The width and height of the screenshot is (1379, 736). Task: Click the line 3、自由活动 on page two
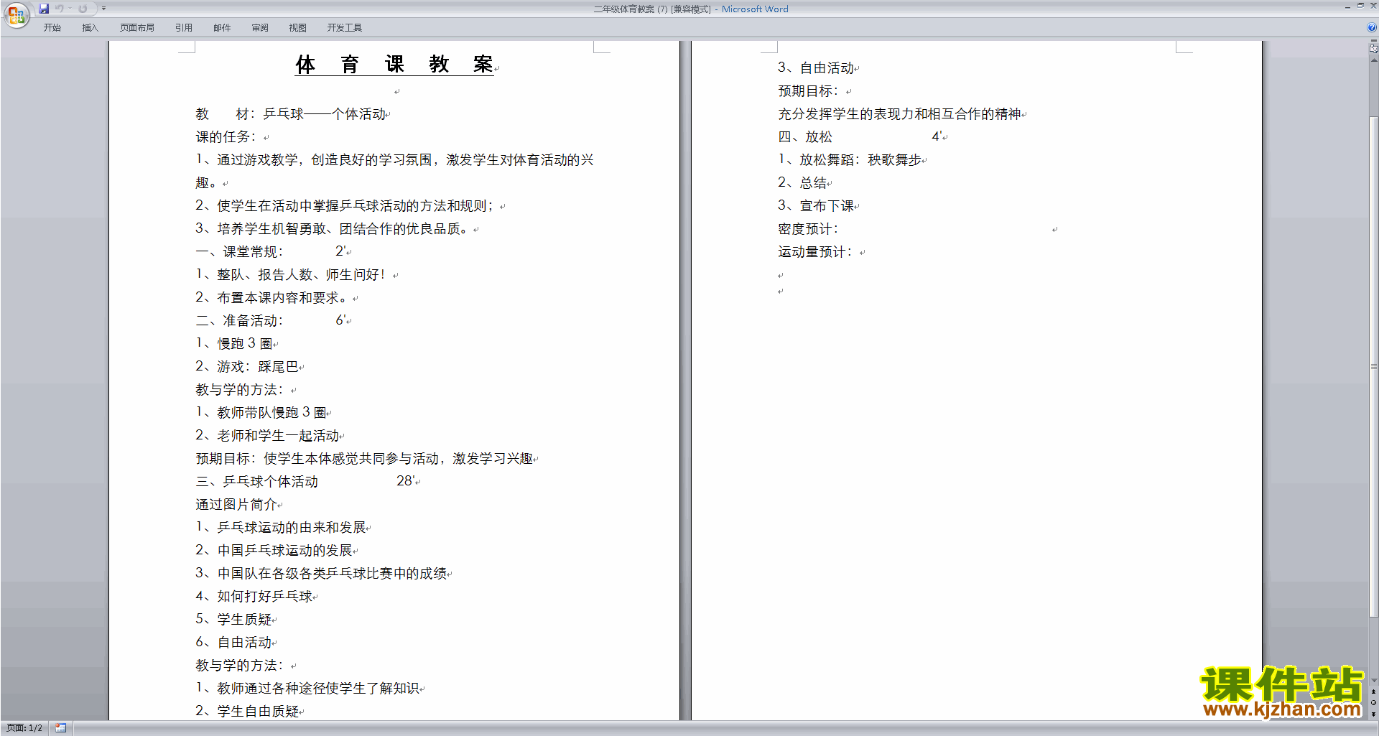tap(817, 68)
